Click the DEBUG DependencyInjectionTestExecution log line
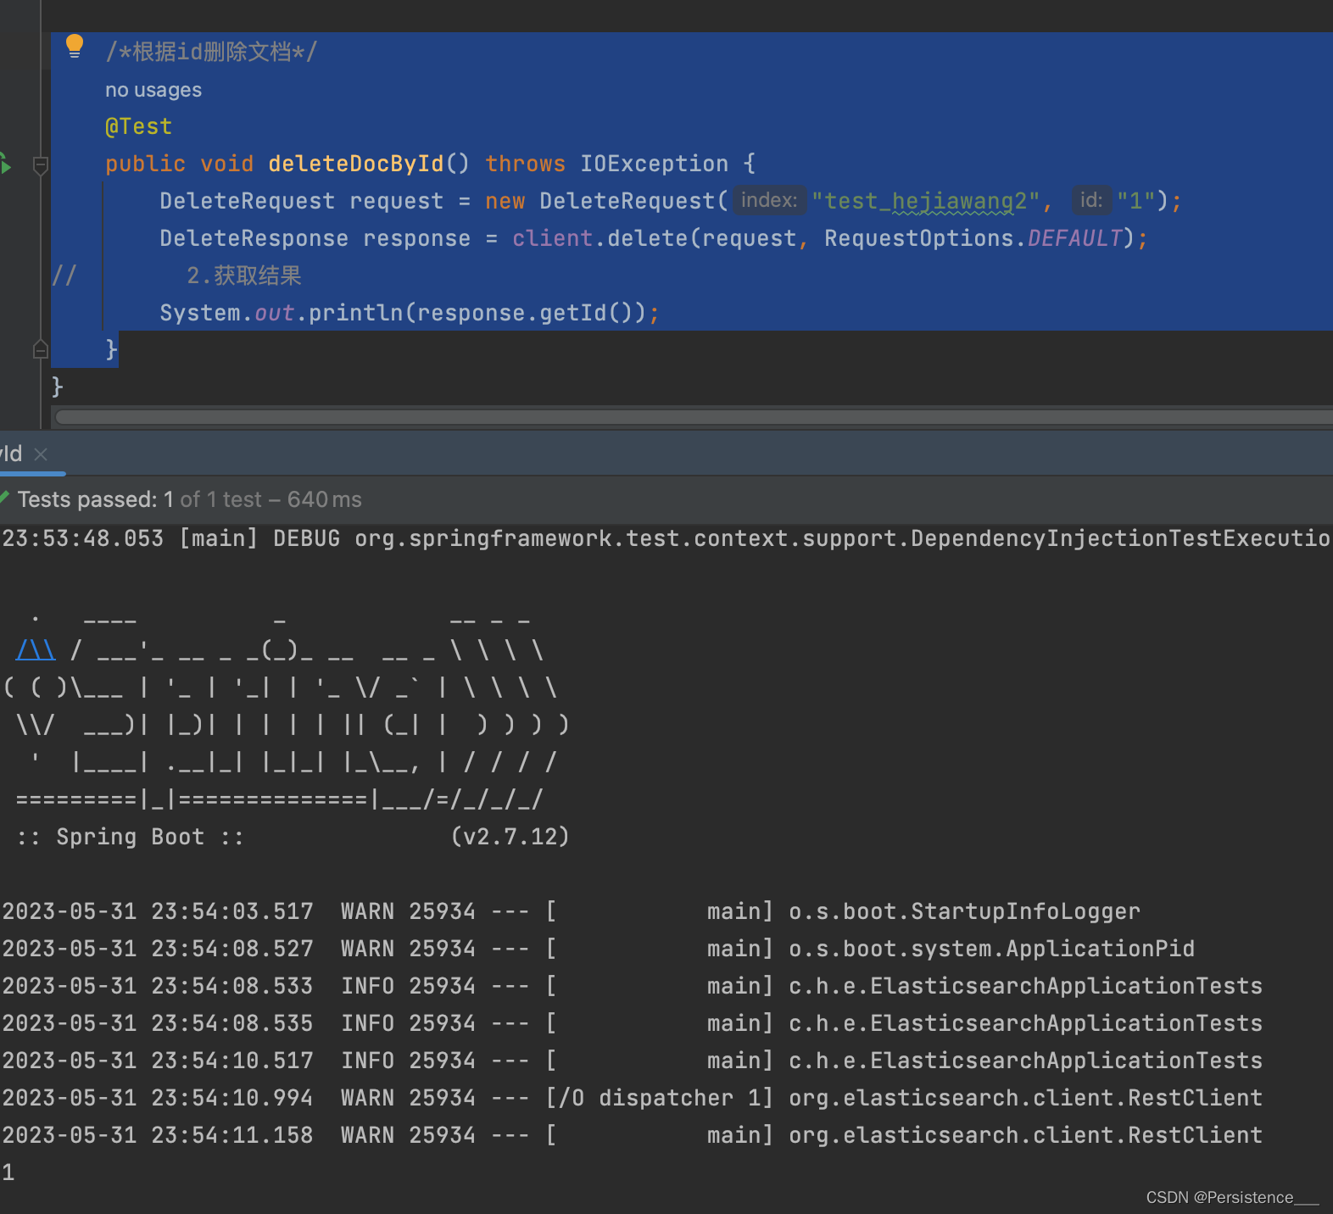The height and width of the screenshot is (1214, 1333). 666,538
